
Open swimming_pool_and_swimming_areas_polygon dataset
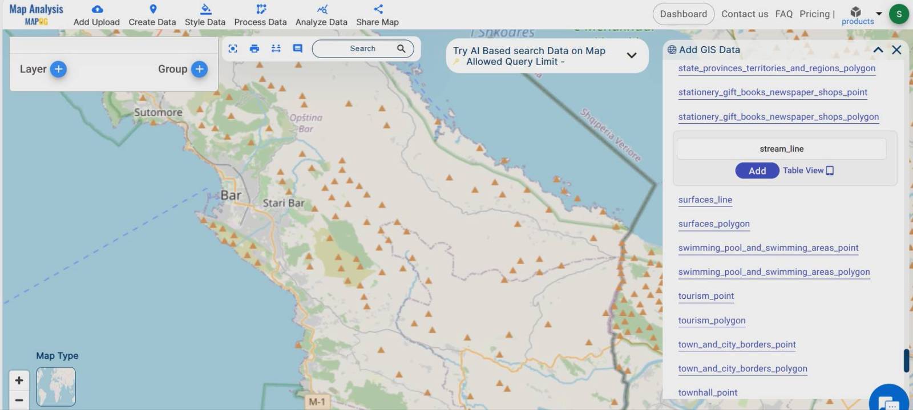click(774, 272)
